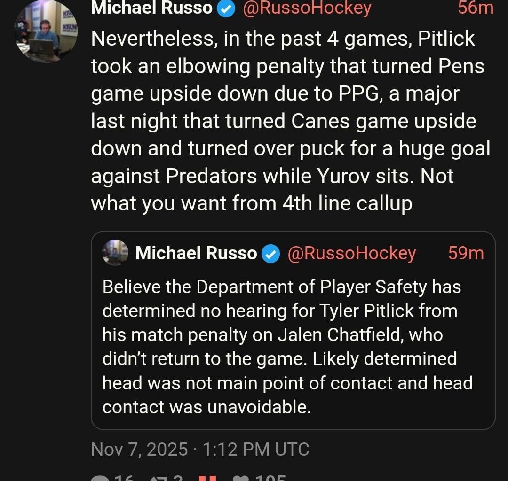Click Michael Russo's display name
The height and width of the screenshot is (481, 508).
point(151,8)
